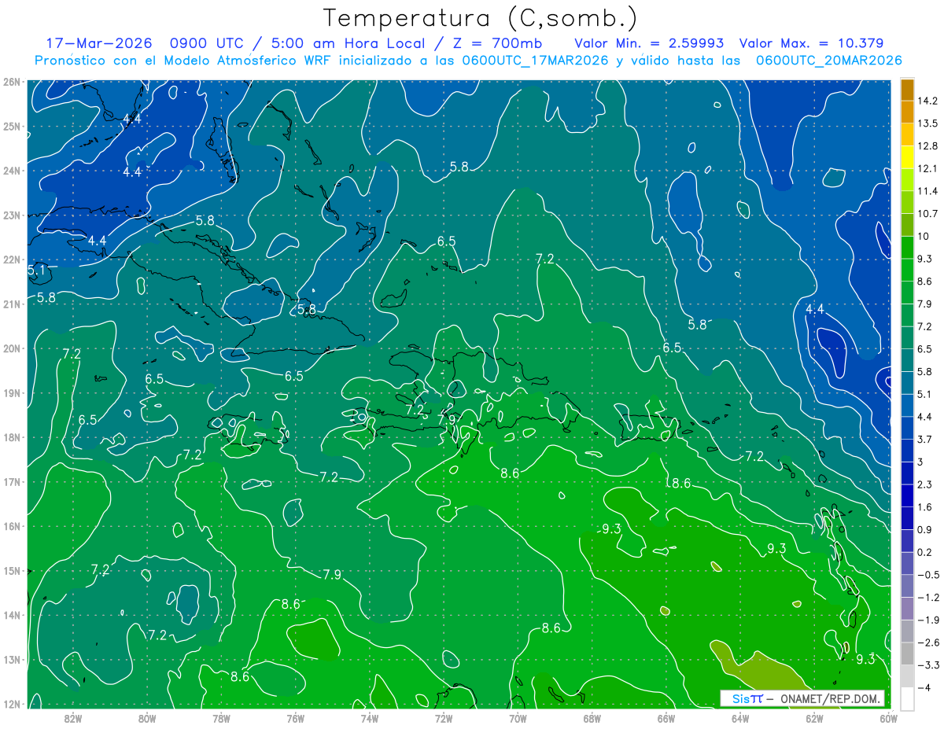944x729 pixels.
Task: Click the 60W longitude axis label
Action: click(x=889, y=719)
